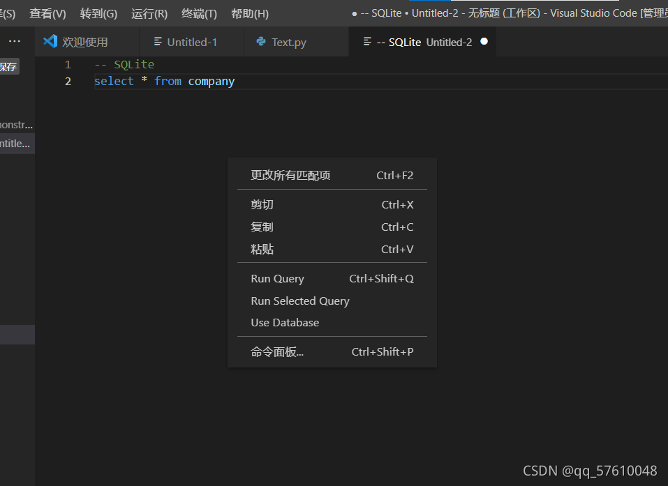Select Use Database from context menu
668x486 pixels.
[332, 323]
